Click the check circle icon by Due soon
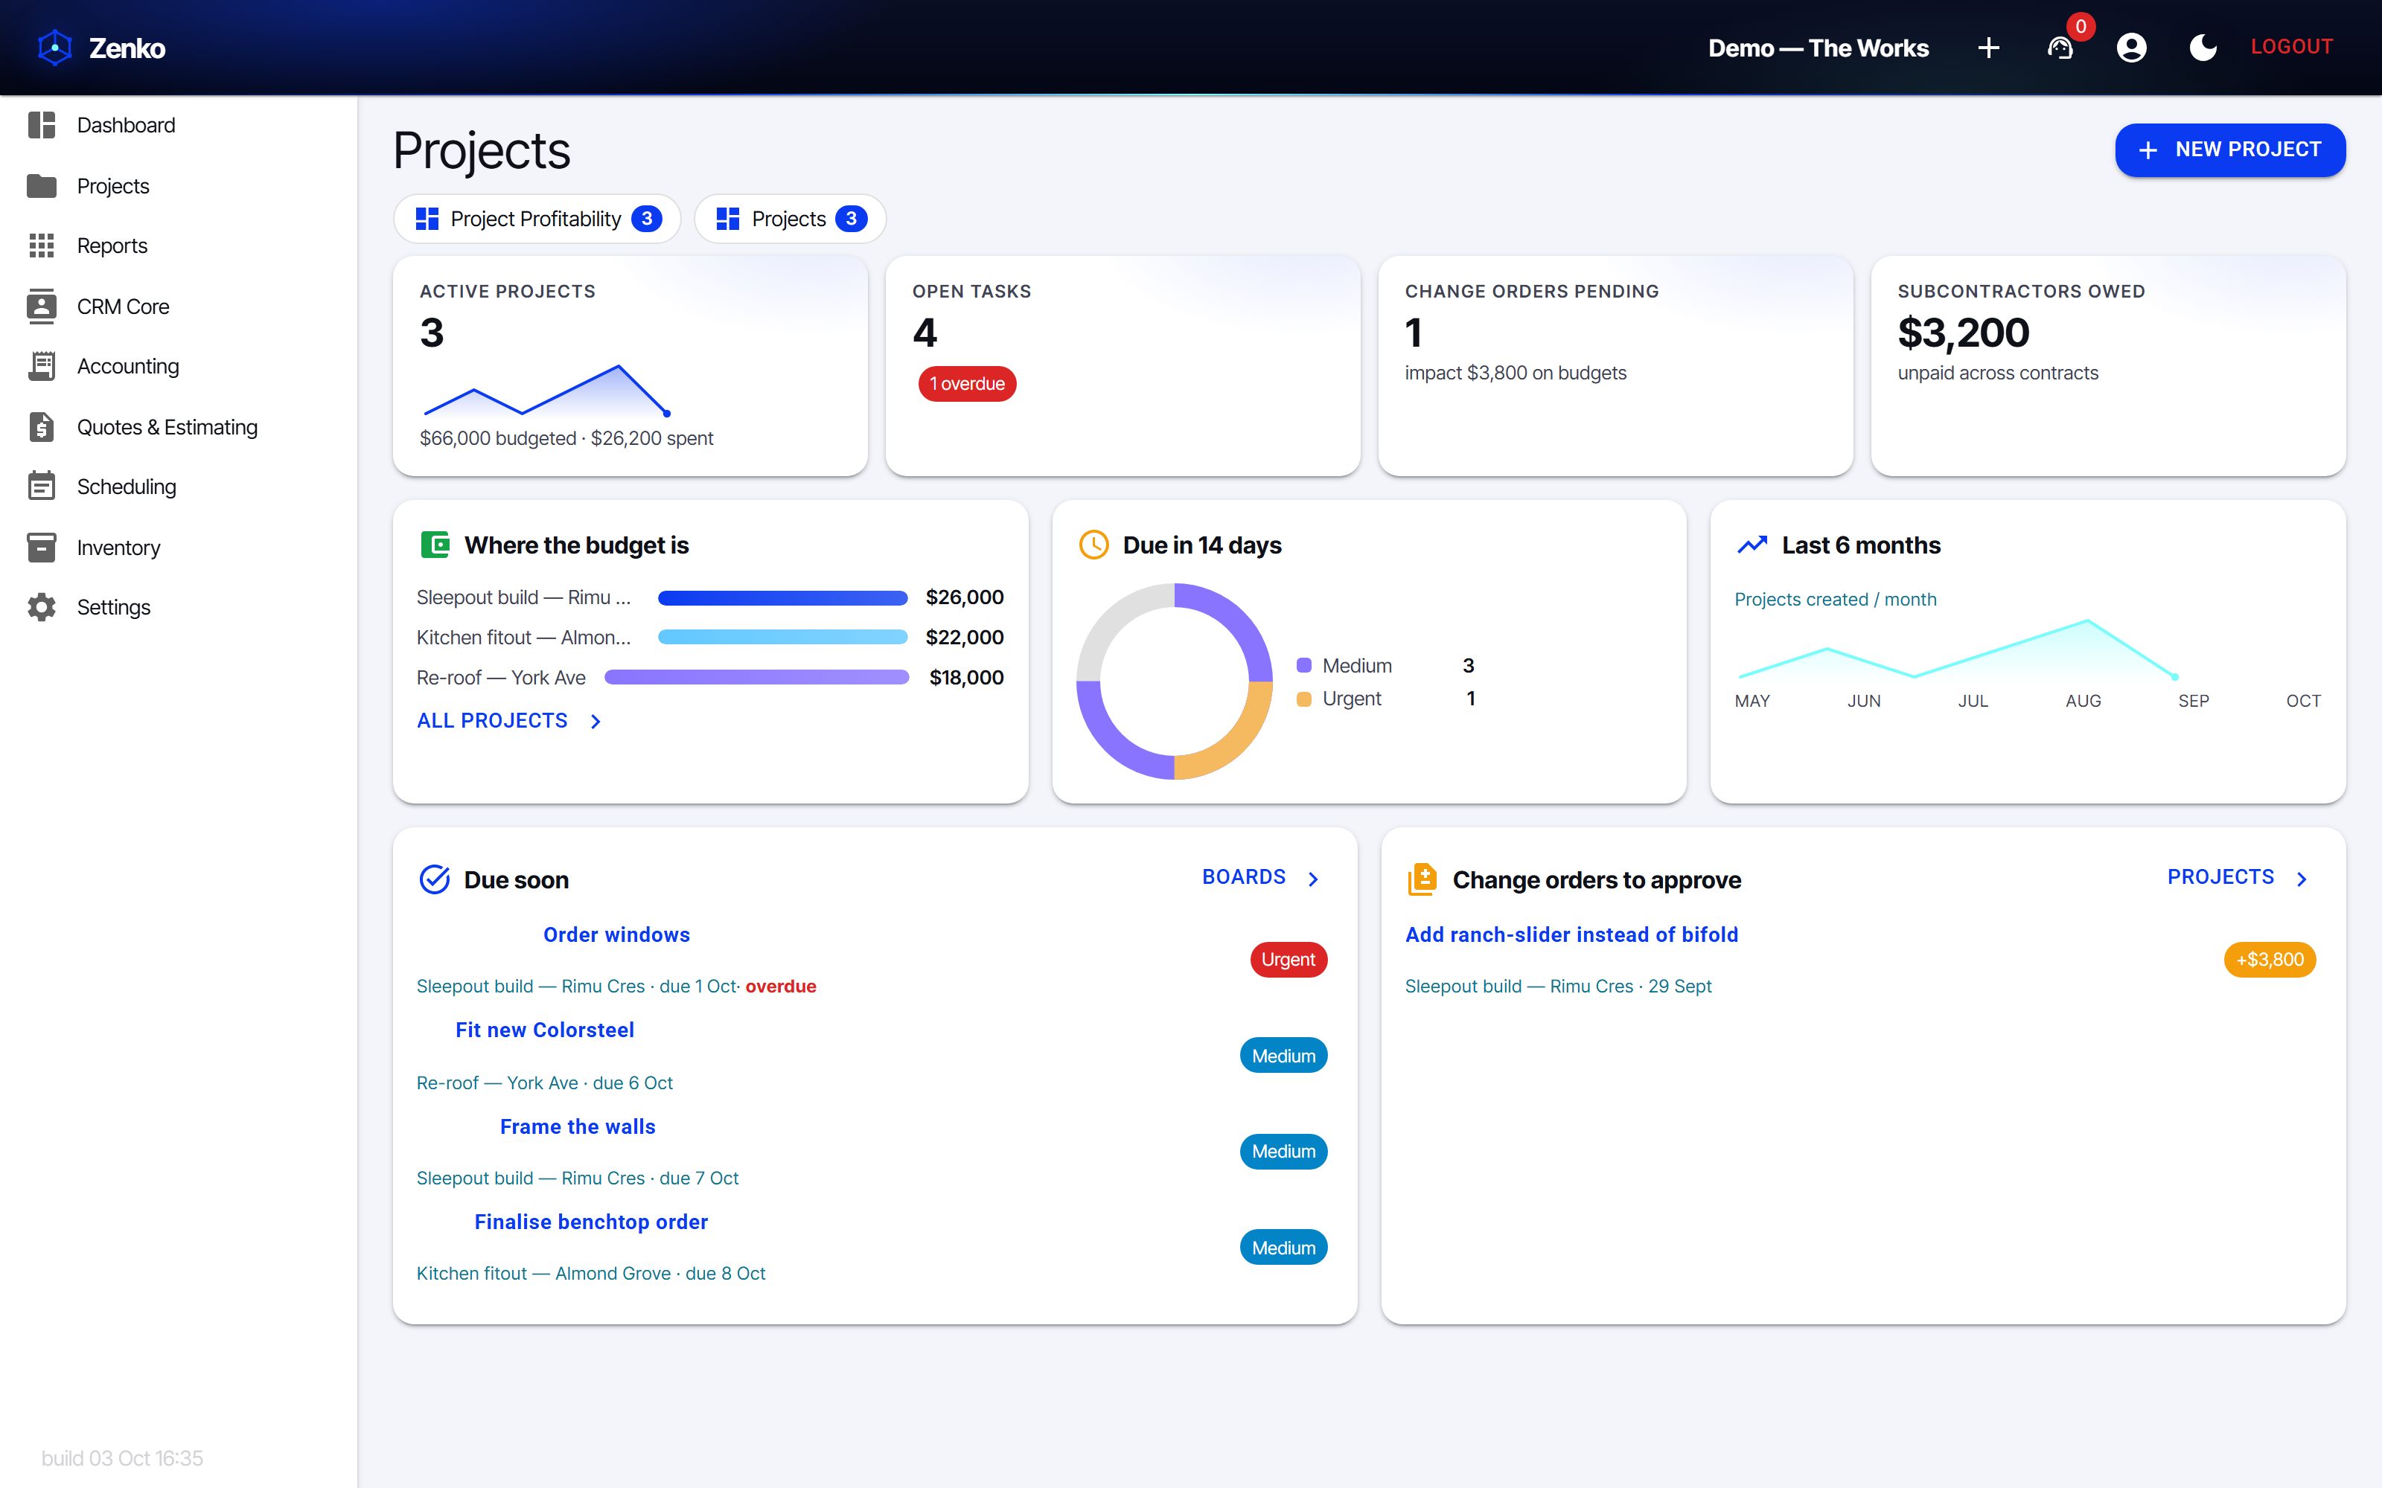This screenshot has width=2382, height=1488. click(x=434, y=879)
